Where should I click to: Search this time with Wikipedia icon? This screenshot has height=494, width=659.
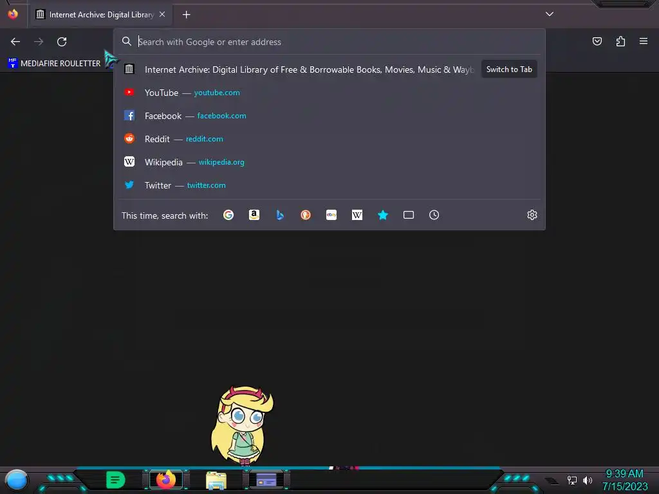(357, 215)
